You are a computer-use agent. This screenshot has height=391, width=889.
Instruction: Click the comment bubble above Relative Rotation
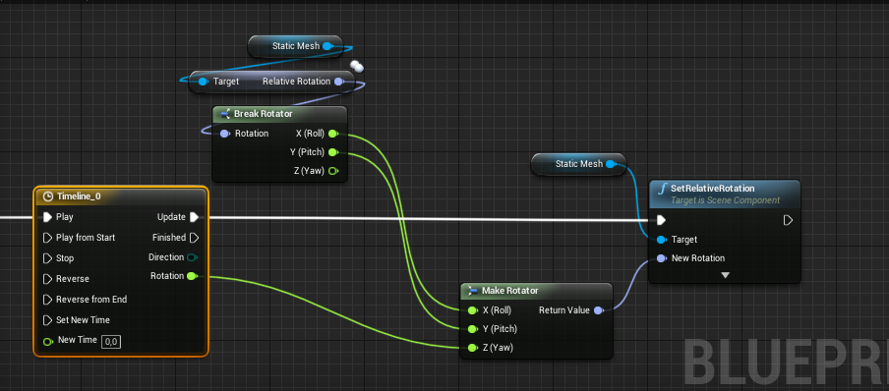pos(357,66)
